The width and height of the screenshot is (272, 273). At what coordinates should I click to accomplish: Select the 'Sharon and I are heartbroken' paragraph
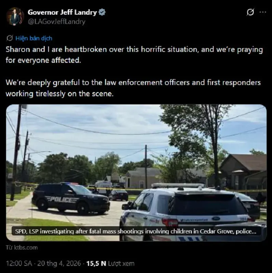134,55
